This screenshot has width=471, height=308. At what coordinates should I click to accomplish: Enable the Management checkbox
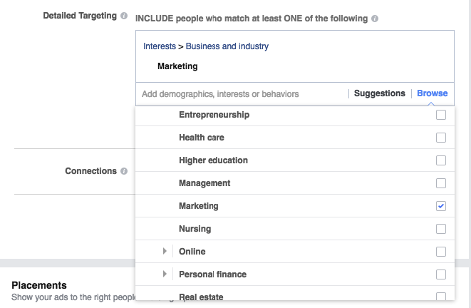click(440, 183)
